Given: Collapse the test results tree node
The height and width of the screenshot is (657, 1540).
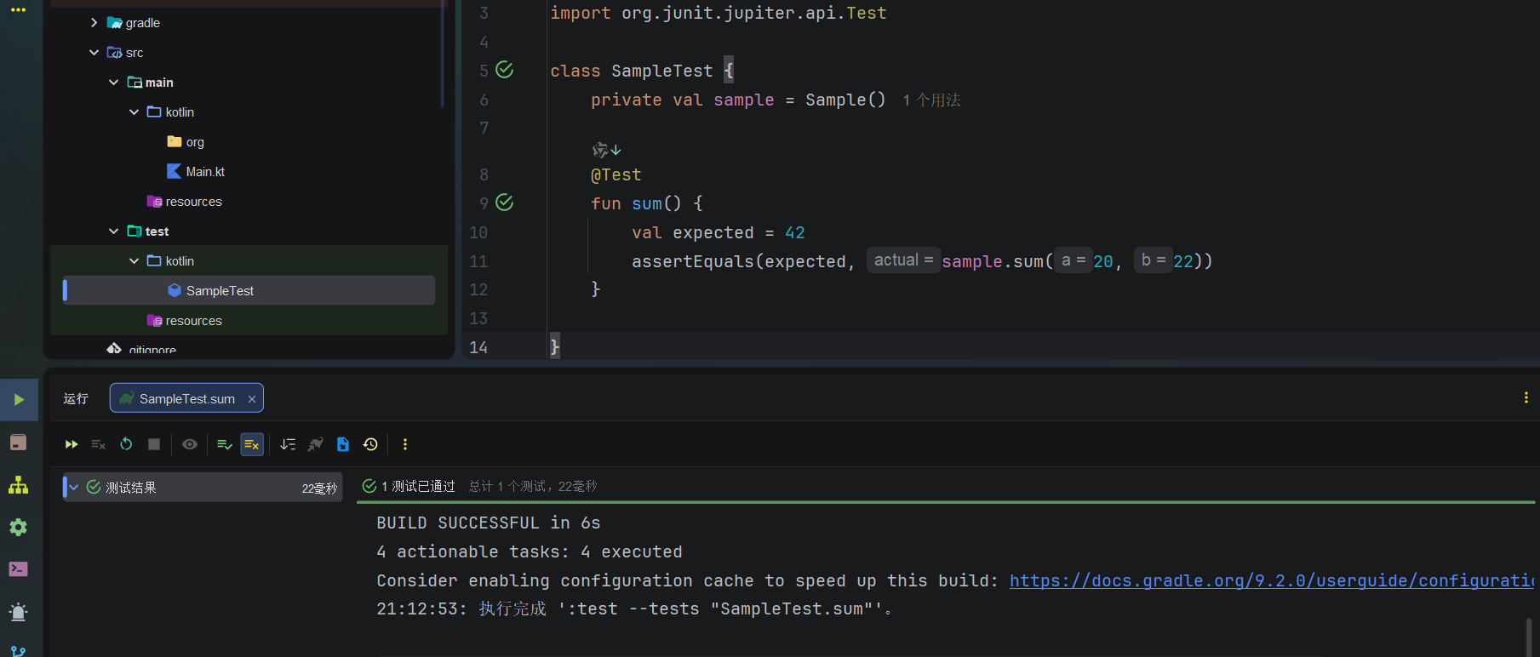Looking at the screenshot, I should pos(74,488).
